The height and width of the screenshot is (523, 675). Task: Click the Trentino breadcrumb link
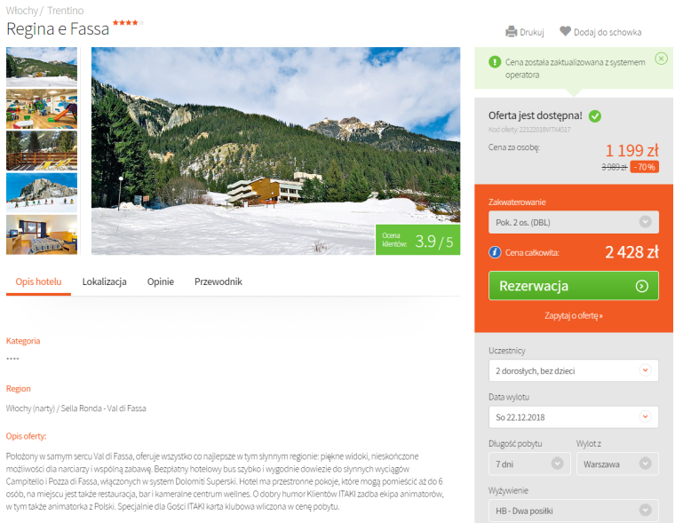66,11
